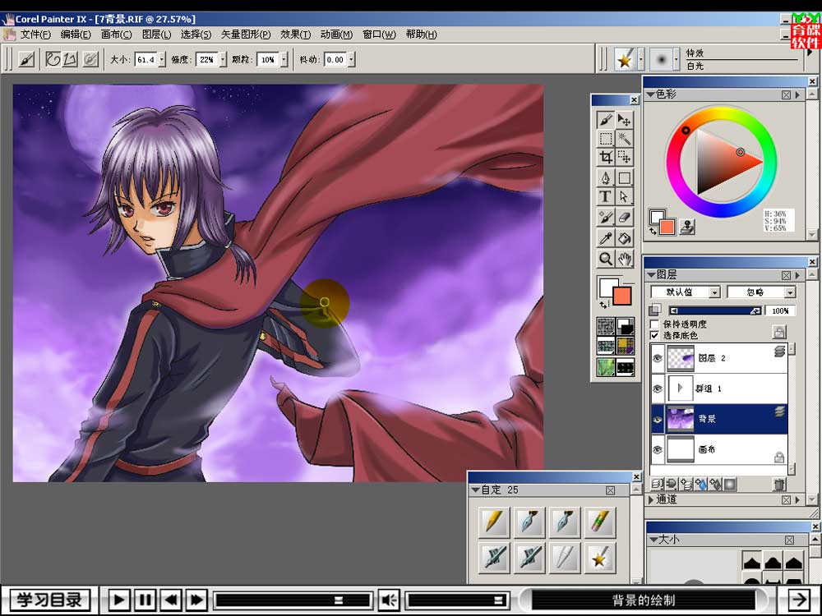Open the 默认值 composite method dropdown
Image resolution: width=822 pixels, height=616 pixels.
coord(686,292)
